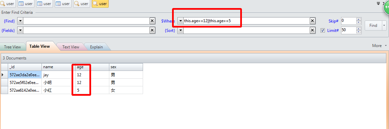Switch to the Tree View tab
389x129 pixels.
coord(12,47)
